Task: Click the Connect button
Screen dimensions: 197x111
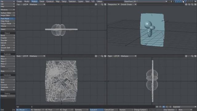Action: pyautogui.click(x=8, y=85)
